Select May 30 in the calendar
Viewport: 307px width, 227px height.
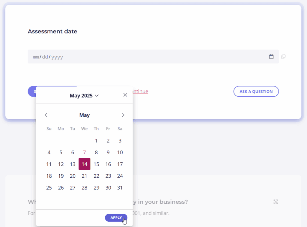[108, 188]
